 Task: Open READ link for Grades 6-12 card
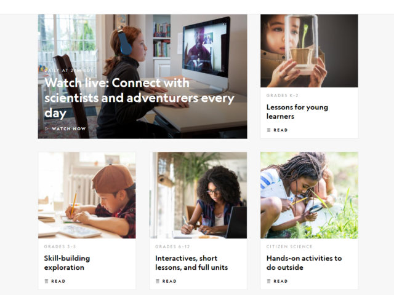[x=166, y=281]
